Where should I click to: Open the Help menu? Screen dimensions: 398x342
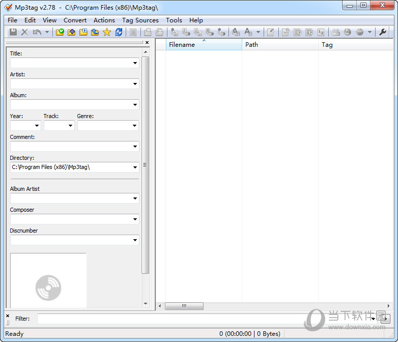pos(196,20)
